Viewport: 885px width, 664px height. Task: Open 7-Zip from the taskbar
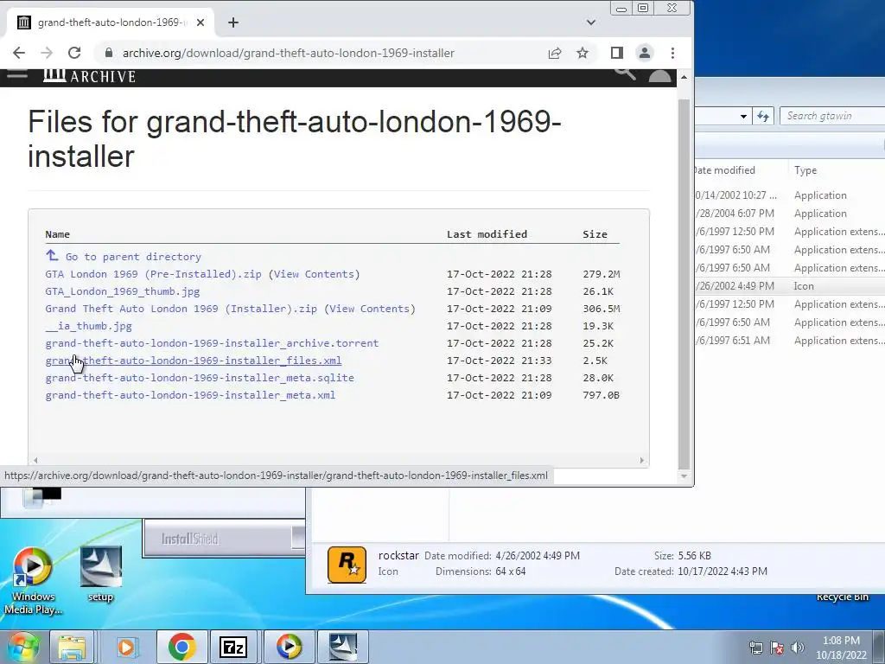click(233, 647)
